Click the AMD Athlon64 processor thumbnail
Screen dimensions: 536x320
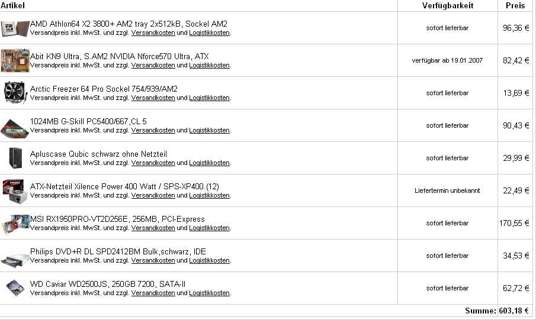tap(15, 28)
